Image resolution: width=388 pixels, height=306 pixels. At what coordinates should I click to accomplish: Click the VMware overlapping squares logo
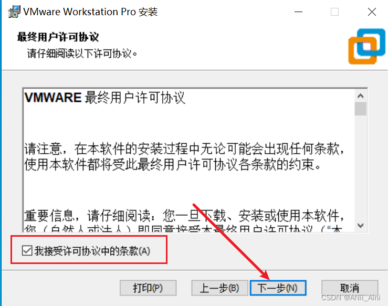pyautogui.click(x=366, y=47)
